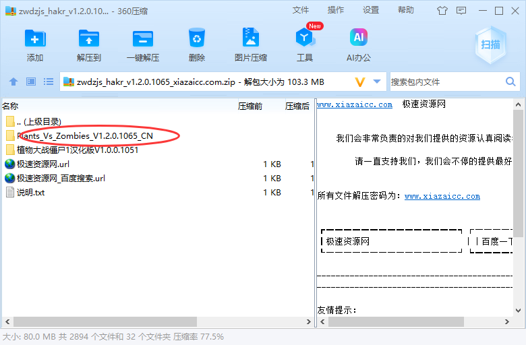Open the 操作 (Operation) menu

coord(336,10)
